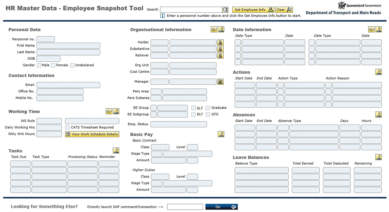This screenshot has width=389, height=212.
Task: Click the 'Department of Transport and Main Roads' text
Action: [343, 13]
